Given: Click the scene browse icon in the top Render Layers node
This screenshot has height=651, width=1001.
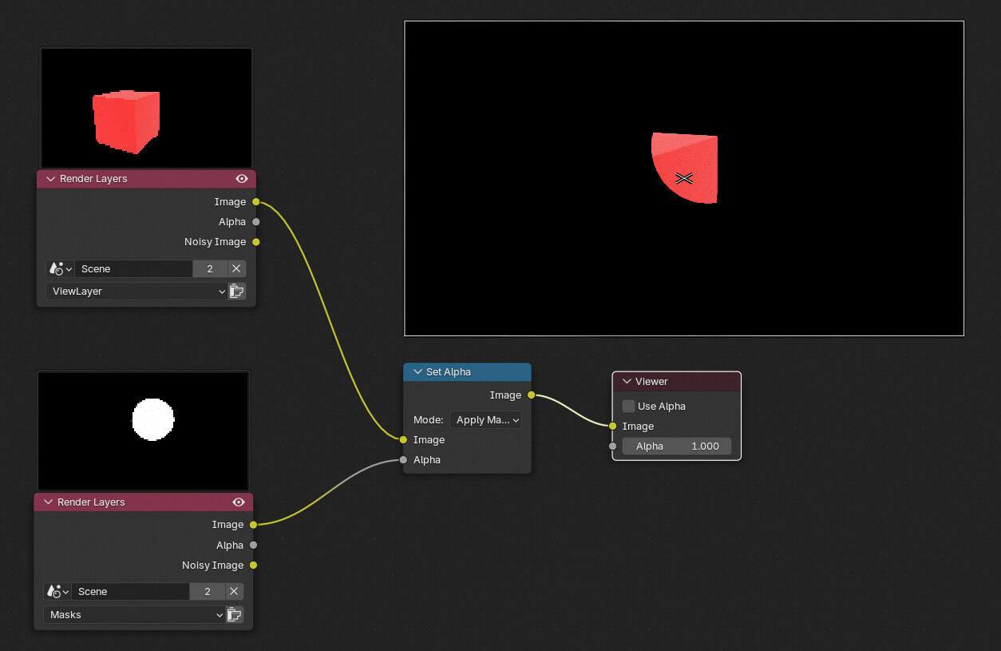Looking at the screenshot, I should tap(60, 268).
